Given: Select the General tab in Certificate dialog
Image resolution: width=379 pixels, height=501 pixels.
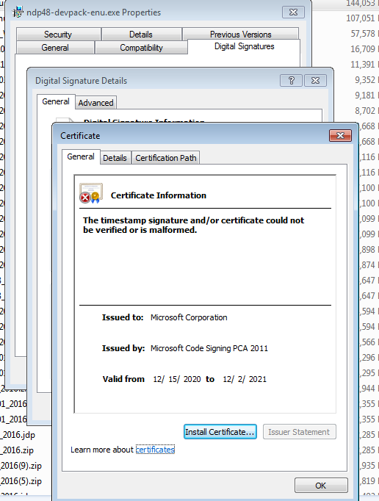Looking at the screenshot, I should click(x=81, y=156).
